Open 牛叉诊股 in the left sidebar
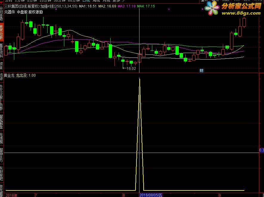 (1, 92)
